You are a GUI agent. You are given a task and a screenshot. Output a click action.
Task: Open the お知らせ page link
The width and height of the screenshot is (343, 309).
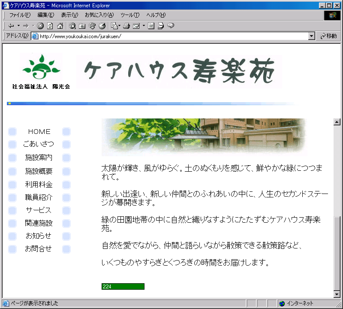pos(39,236)
